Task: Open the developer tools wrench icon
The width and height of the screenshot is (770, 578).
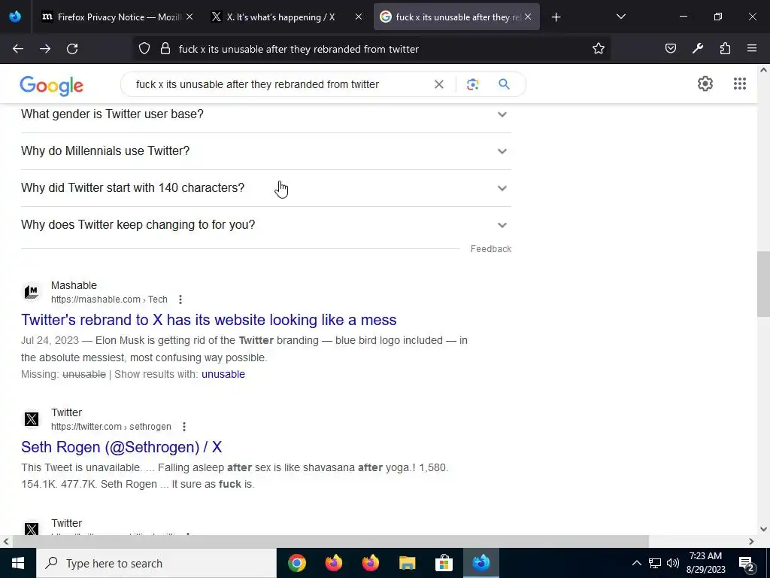Action: pos(697,49)
